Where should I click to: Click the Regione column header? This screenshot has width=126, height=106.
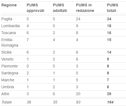pyautogui.click(x=9, y=5)
